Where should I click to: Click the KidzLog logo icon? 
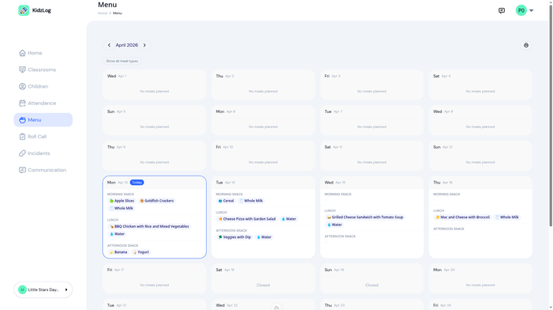pos(24,10)
